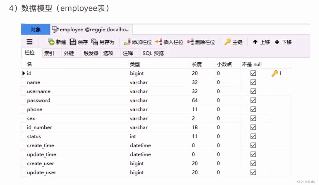Toggle not-null checkbox for id
The image size is (319, 185).
(253, 73)
